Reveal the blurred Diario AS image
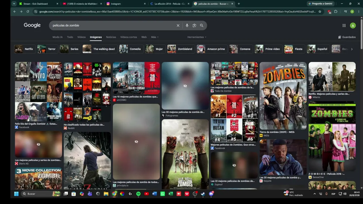Screen dimensions: 363x204 point(38,144)
